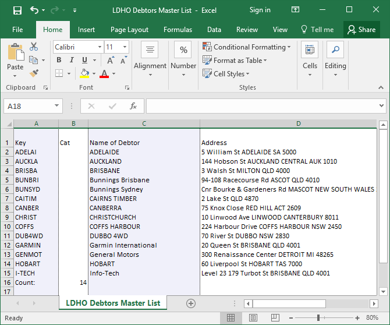Select column C header
Viewport: 390px width, 325px height.
[x=144, y=123]
